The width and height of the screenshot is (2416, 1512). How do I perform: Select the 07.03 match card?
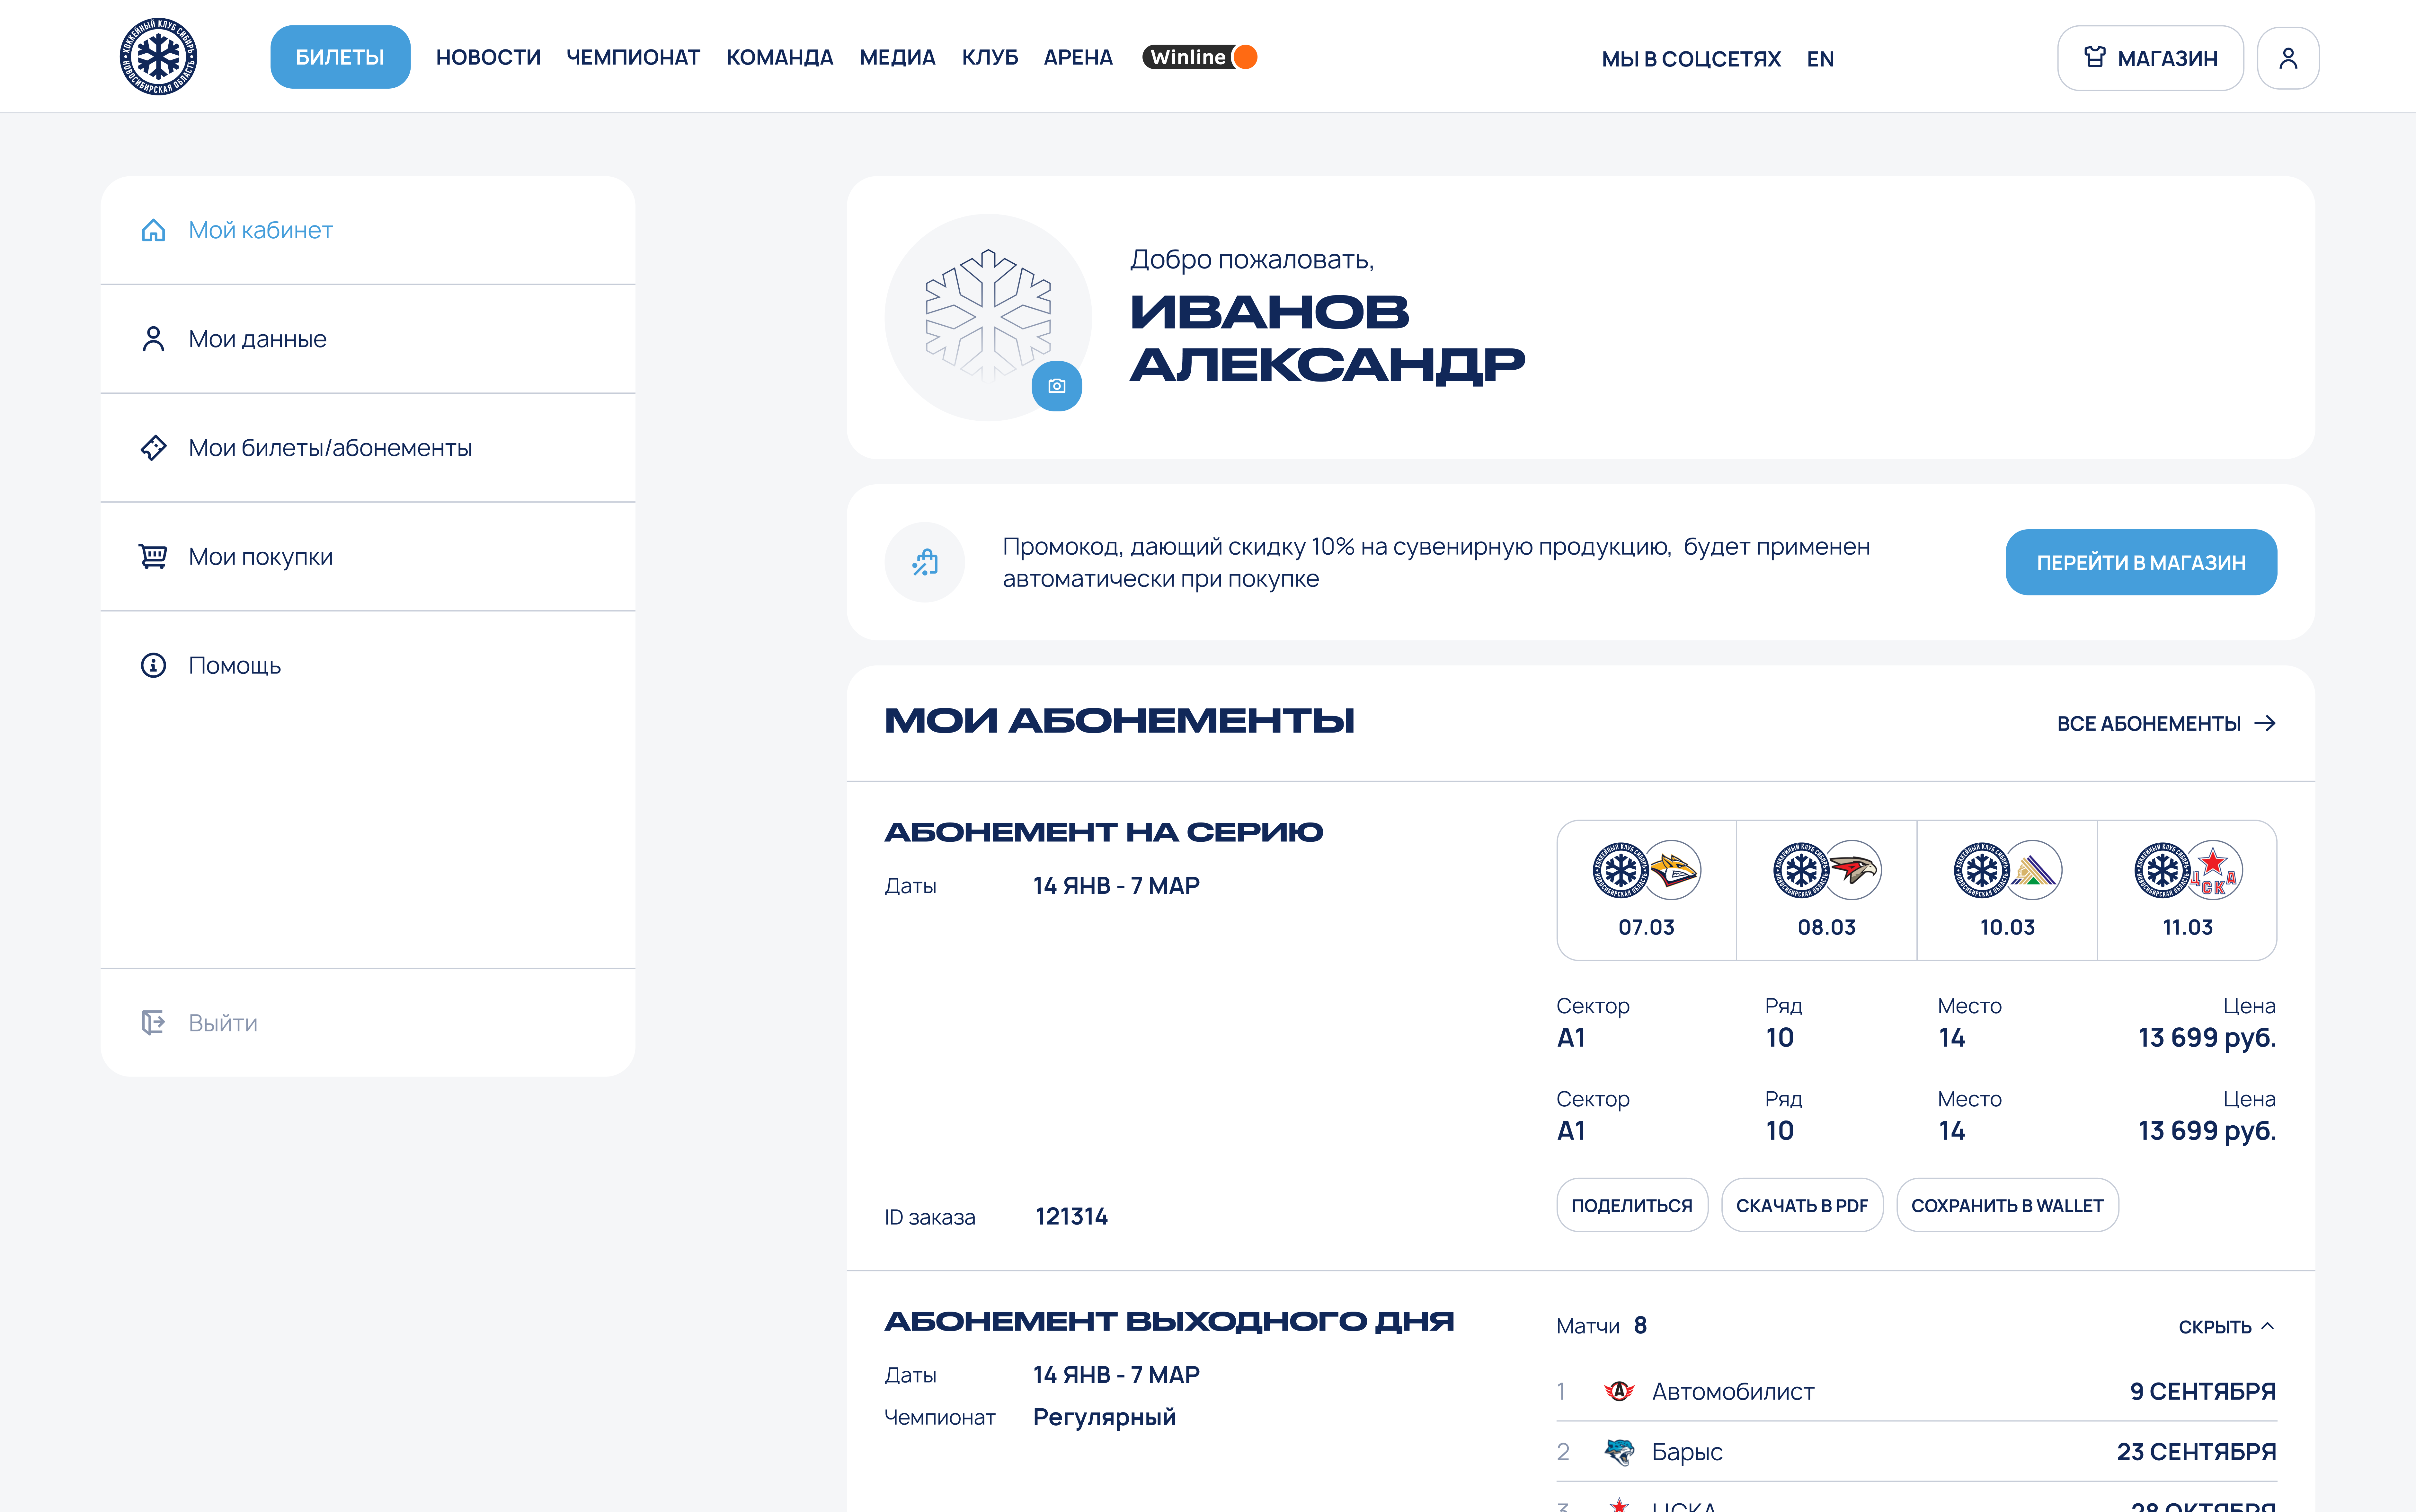pos(1647,890)
